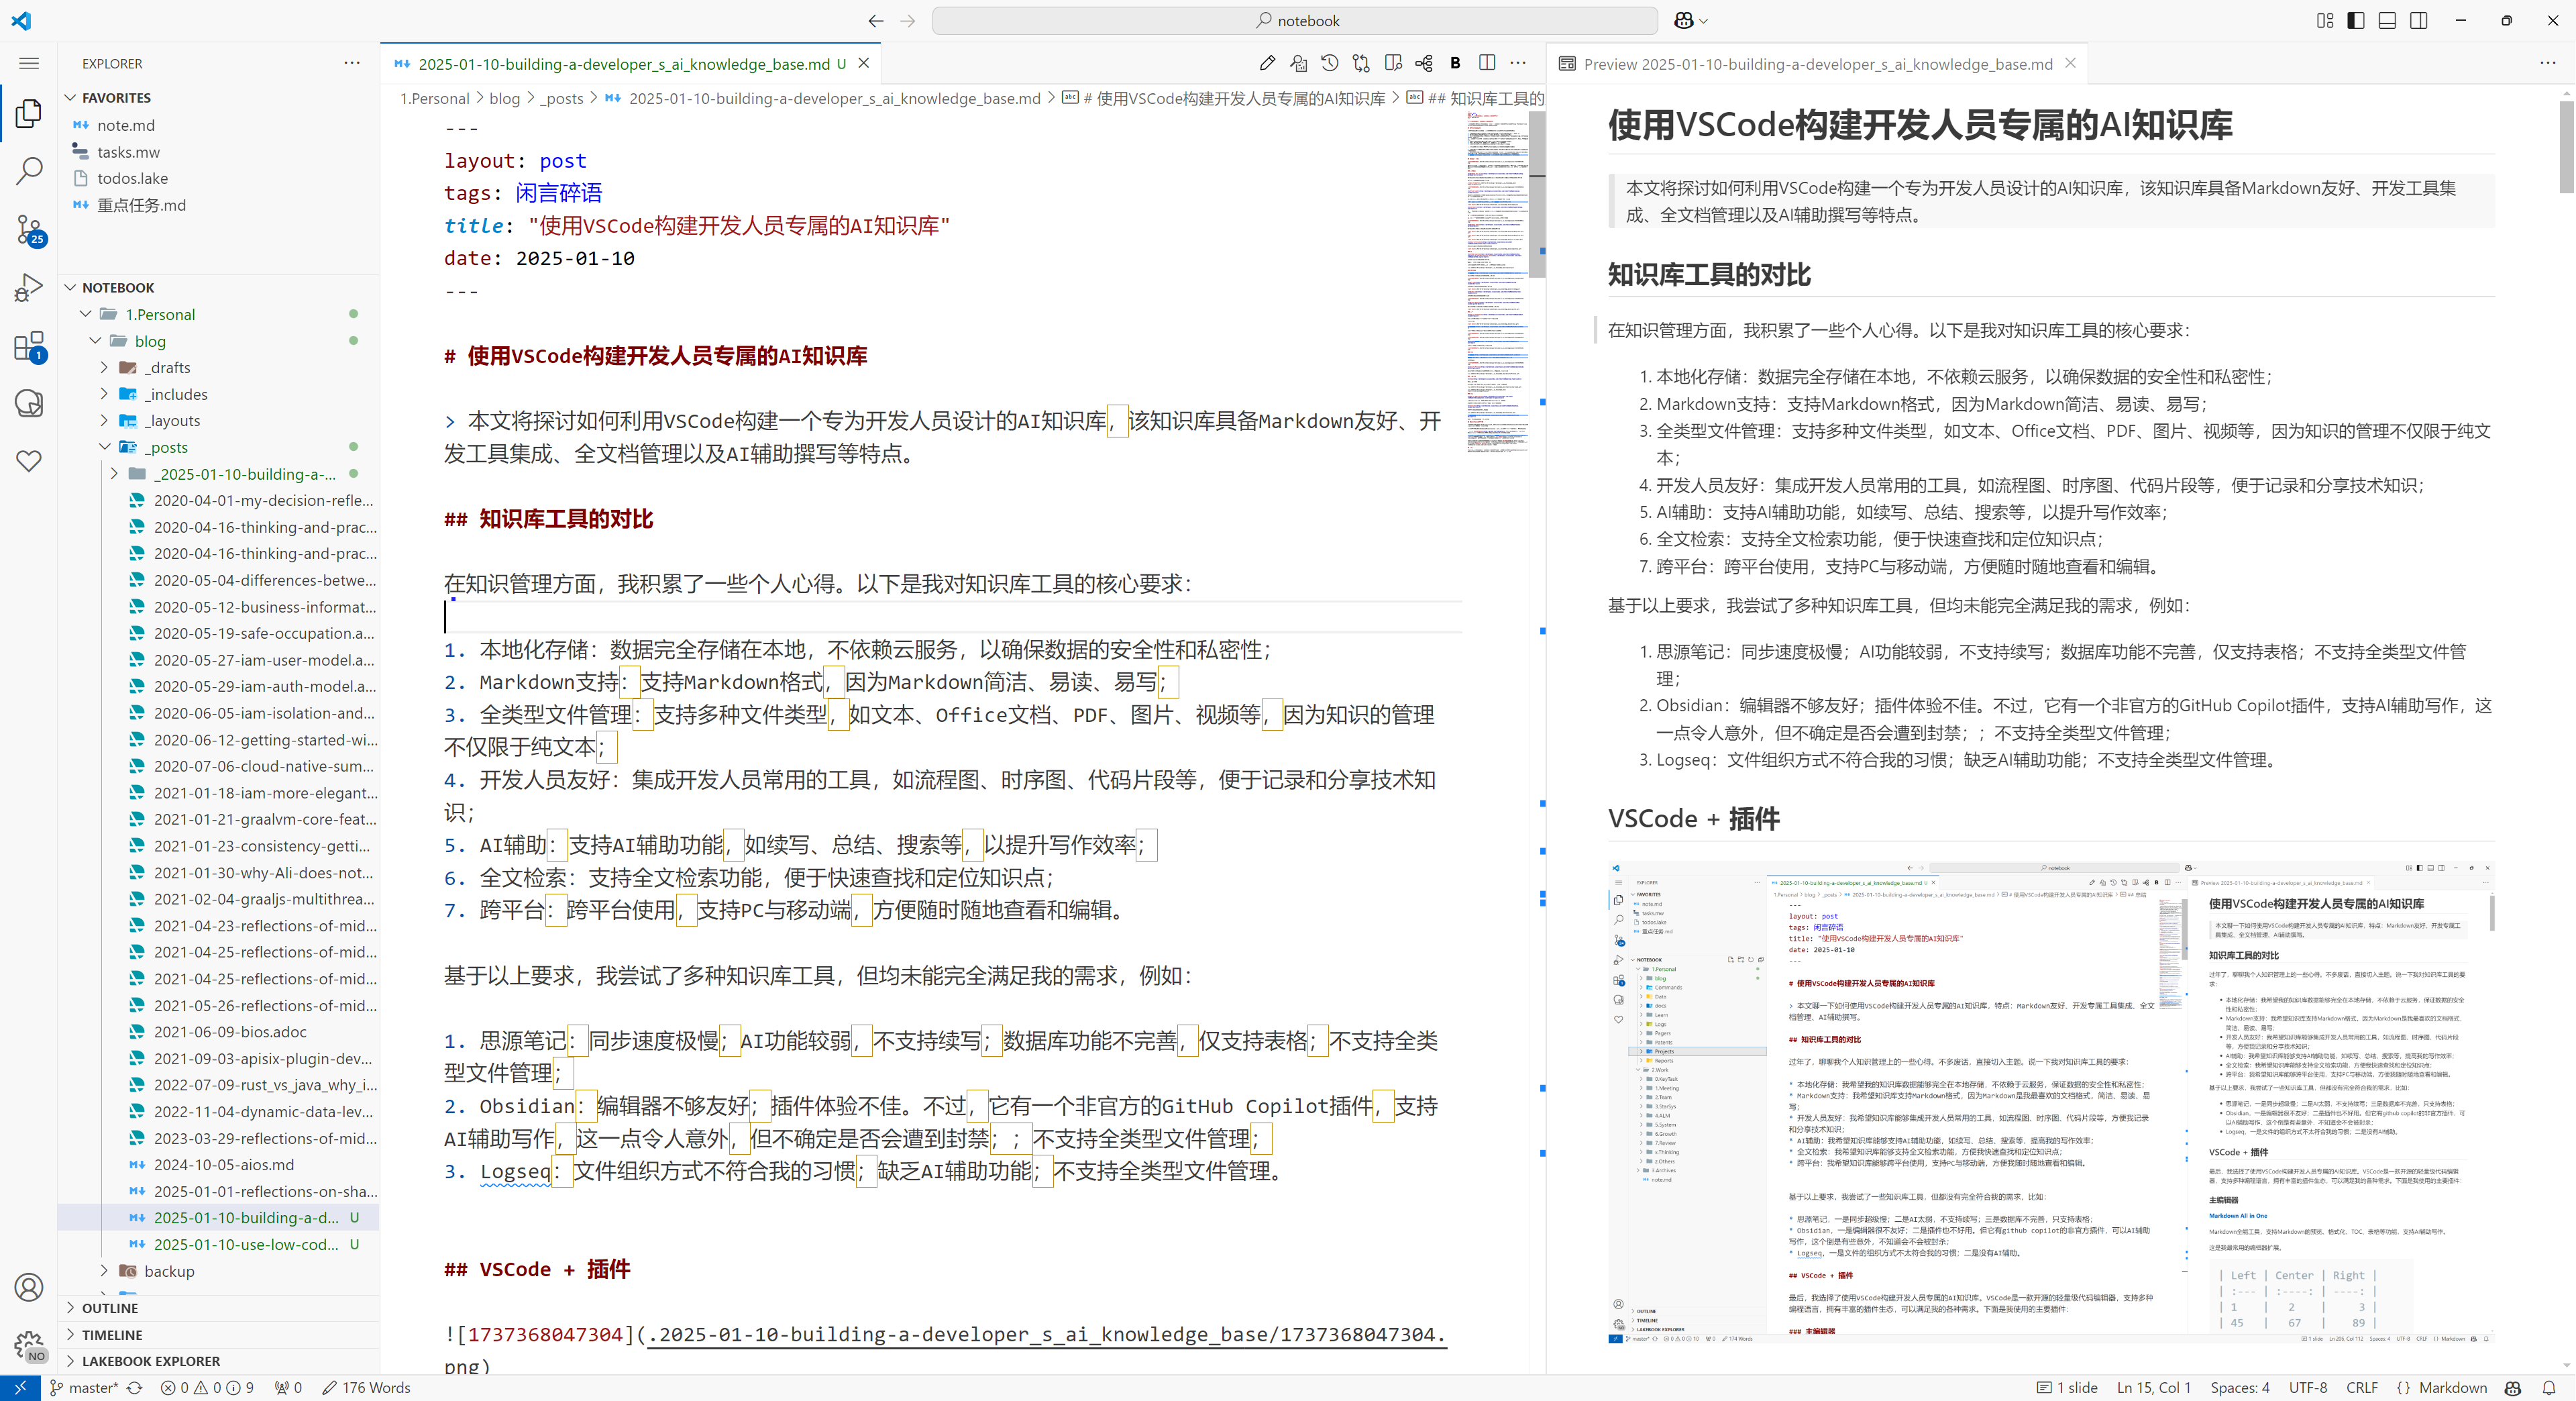Open Customize Layout icon in title bar
Image resolution: width=2576 pixels, height=1401 pixels.
click(2325, 20)
